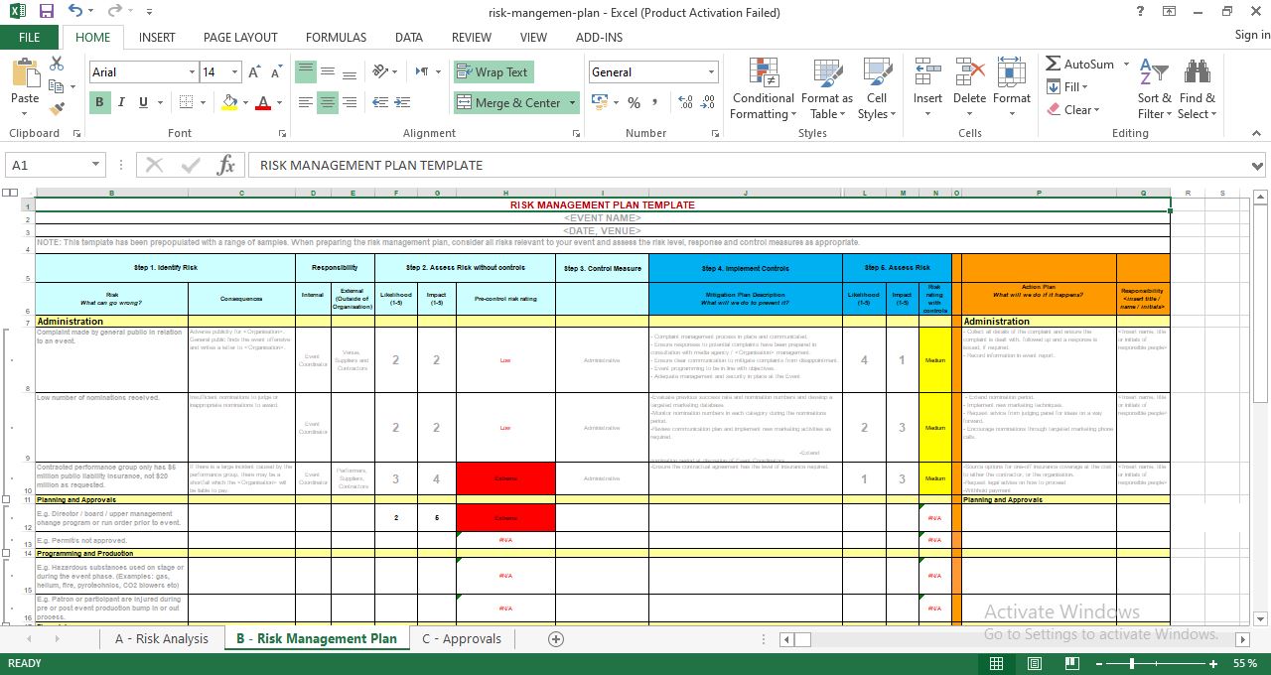
Task: Switch to Page Layout view in status bar
Action: pyautogui.click(x=1034, y=663)
